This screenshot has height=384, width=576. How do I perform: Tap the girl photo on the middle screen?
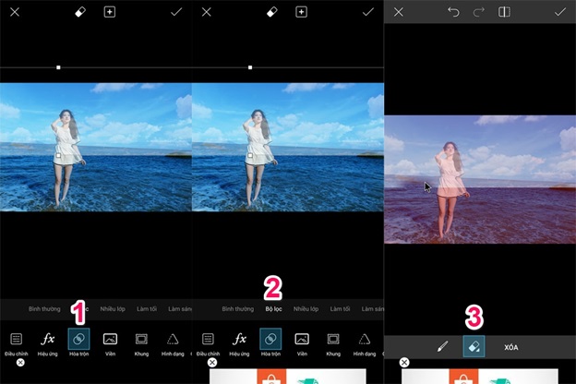click(x=288, y=148)
